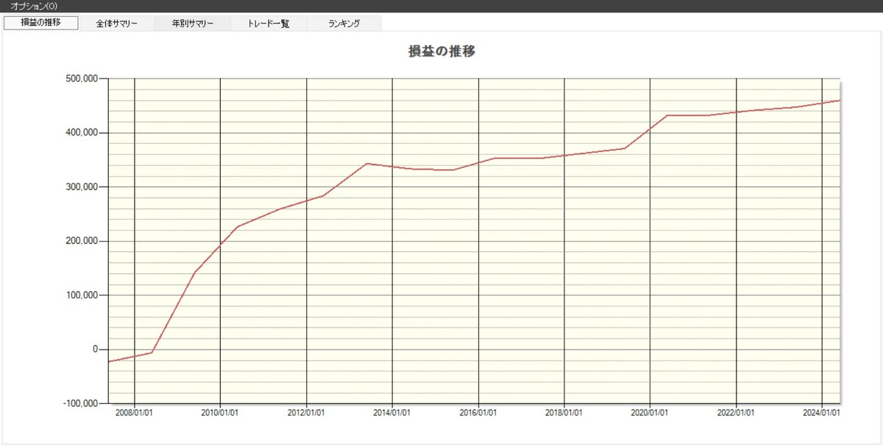
Task: Click the 2018/01/01 x-axis label
Action: click(x=564, y=413)
